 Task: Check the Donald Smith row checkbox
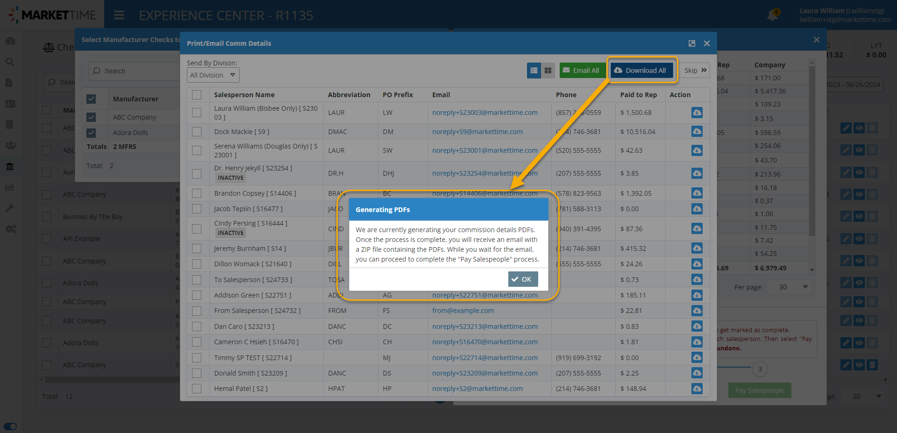(197, 373)
